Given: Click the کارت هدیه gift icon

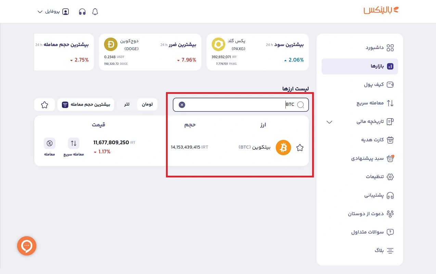Looking at the screenshot, I should pyautogui.click(x=390, y=140).
